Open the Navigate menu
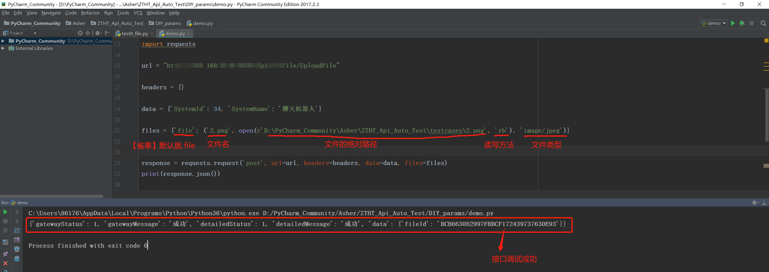This screenshot has width=769, height=272. tap(51, 13)
